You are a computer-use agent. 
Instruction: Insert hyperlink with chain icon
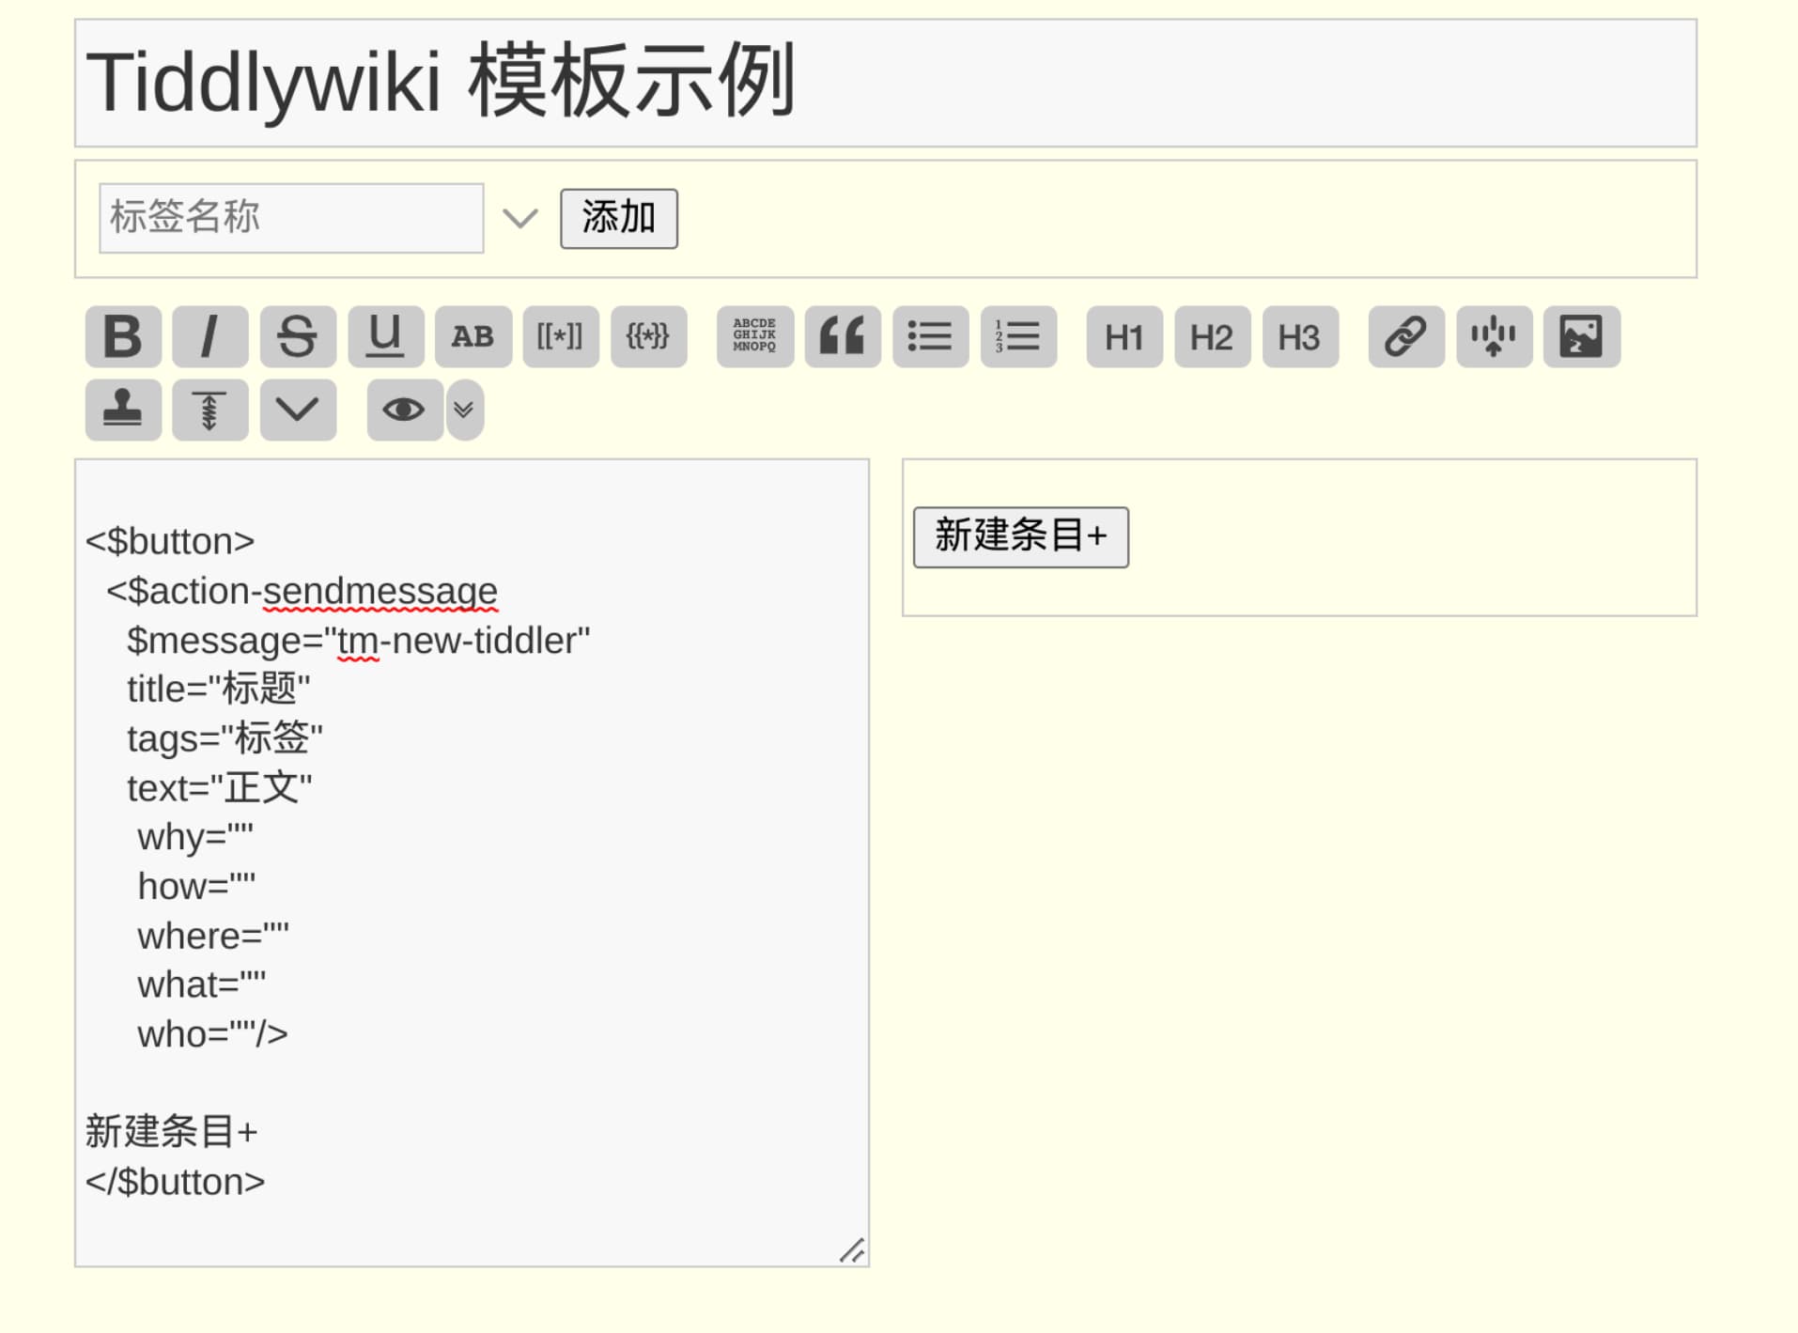(x=1406, y=336)
